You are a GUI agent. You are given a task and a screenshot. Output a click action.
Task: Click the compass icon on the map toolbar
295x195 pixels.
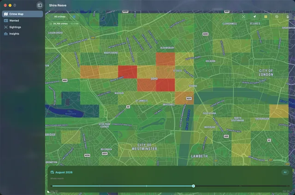288,17
